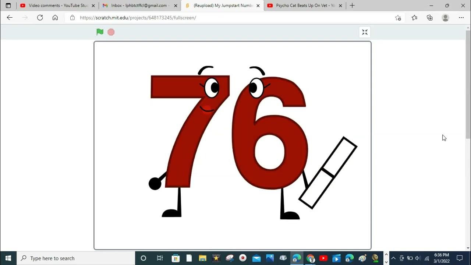Viewport: 471px width, 265px height.
Task: Close the Psycho Cat YouTube tab
Action: point(340,6)
